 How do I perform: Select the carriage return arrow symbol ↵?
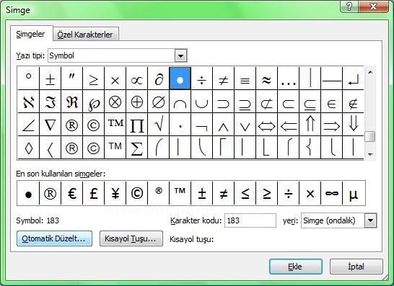[x=353, y=79]
